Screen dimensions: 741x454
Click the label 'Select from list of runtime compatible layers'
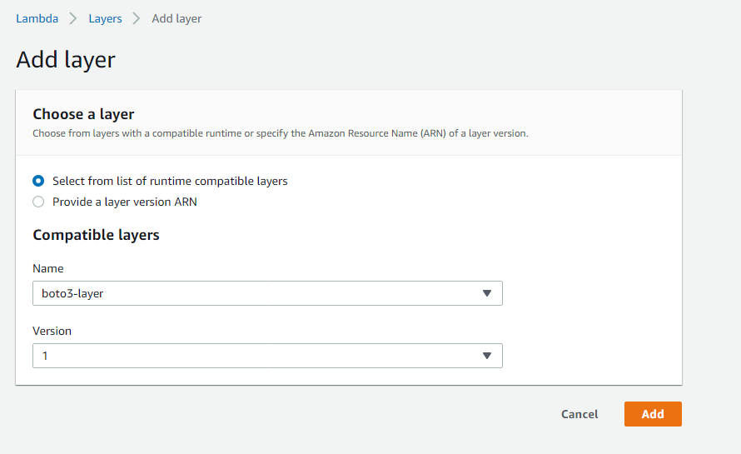click(170, 181)
